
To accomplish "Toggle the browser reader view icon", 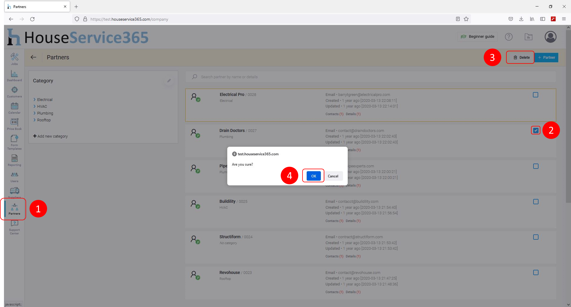I will (458, 19).
